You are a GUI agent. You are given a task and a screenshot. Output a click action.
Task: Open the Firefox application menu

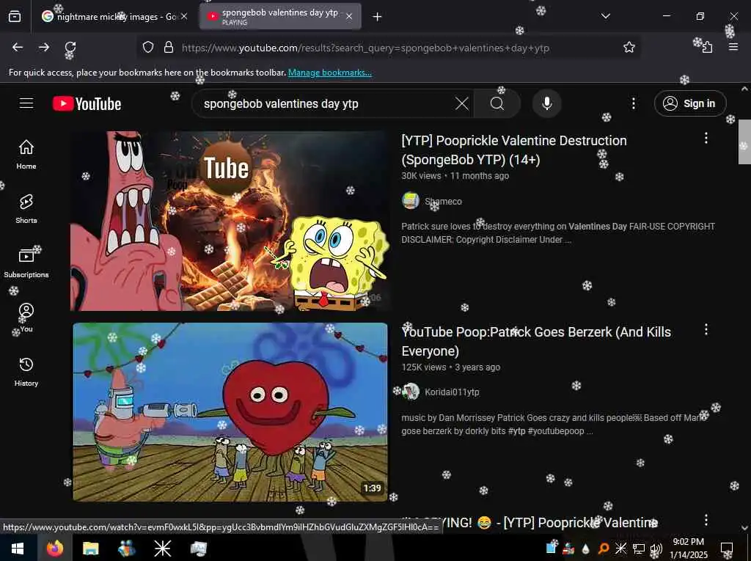[733, 47]
